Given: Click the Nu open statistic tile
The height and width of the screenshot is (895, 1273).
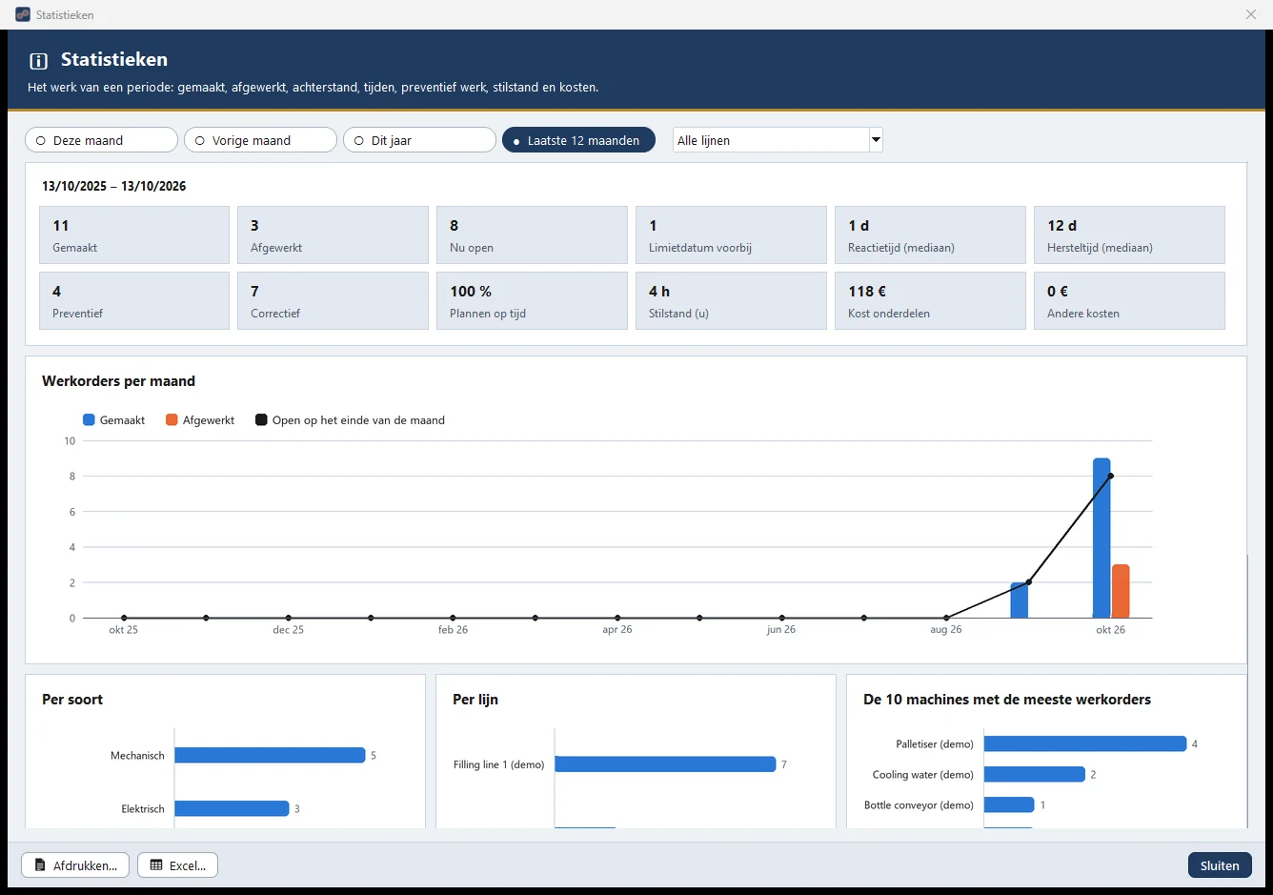Looking at the screenshot, I should tap(532, 234).
